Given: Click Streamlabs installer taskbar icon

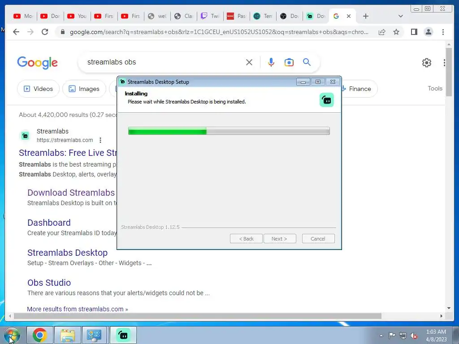Looking at the screenshot, I should [x=123, y=335].
